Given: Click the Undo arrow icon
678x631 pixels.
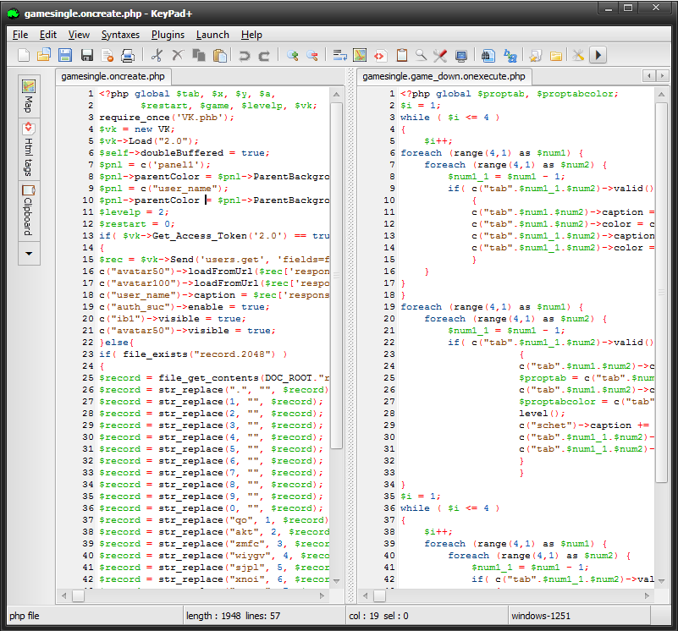Looking at the screenshot, I should coord(245,56).
